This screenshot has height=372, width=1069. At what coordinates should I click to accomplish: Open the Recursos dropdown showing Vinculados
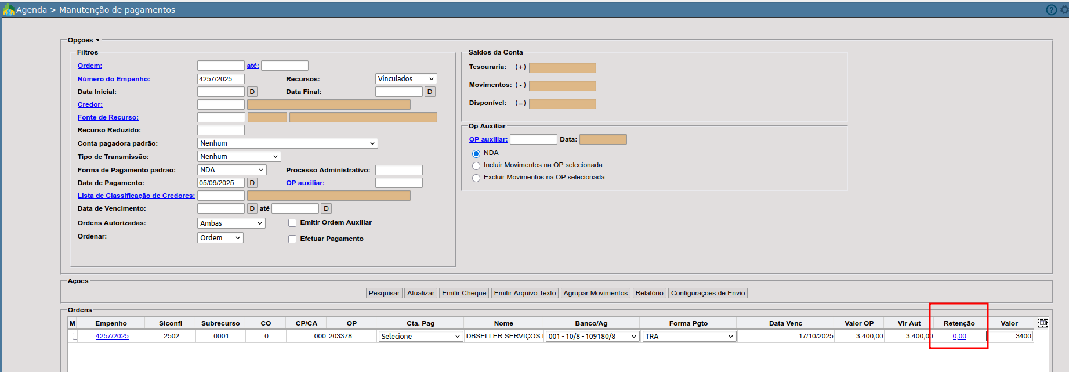point(405,79)
